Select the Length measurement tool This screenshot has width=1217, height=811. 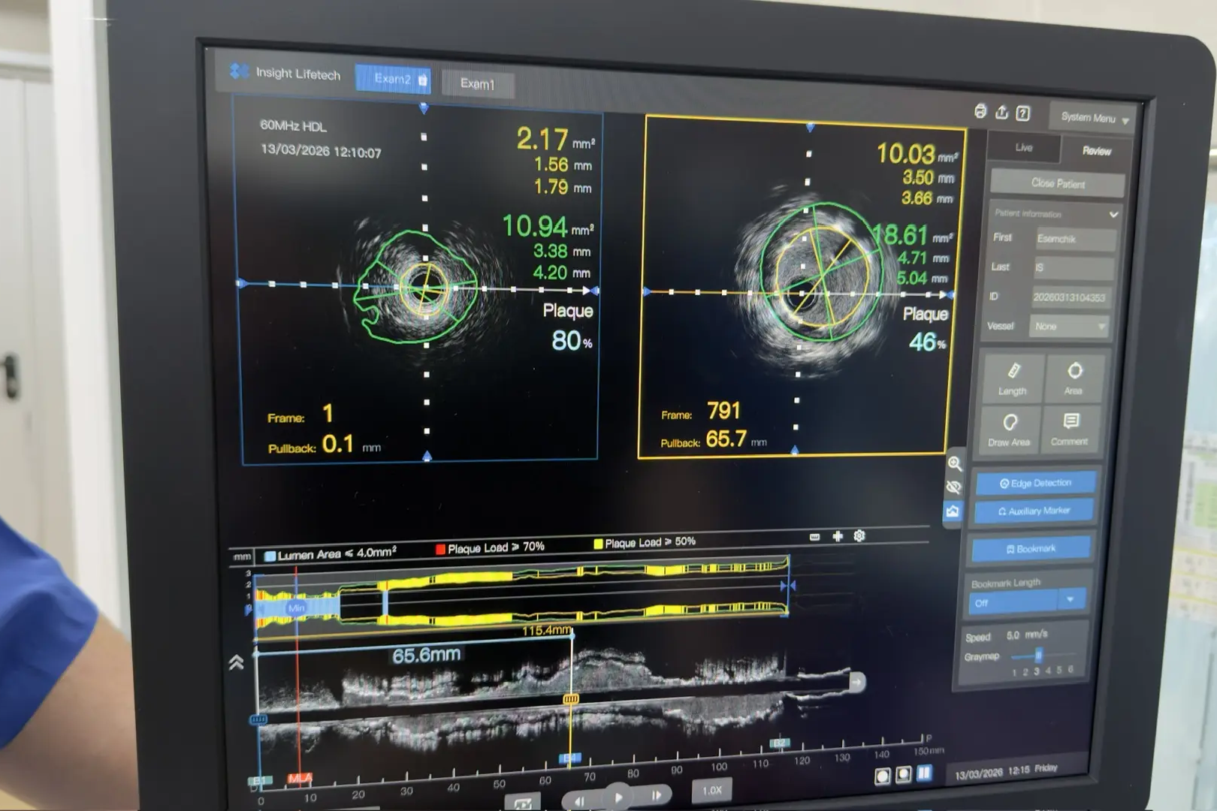1013,378
